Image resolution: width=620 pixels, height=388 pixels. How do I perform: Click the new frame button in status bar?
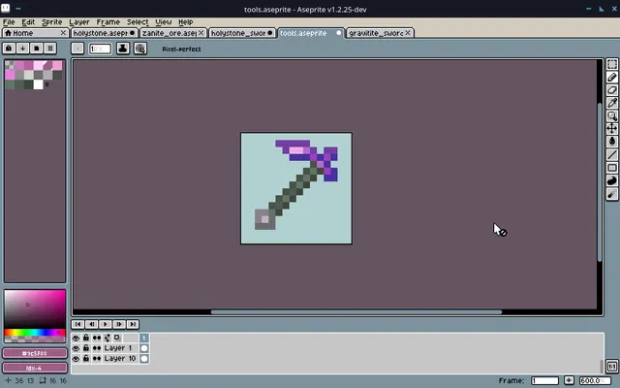click(x=569, y=380)
